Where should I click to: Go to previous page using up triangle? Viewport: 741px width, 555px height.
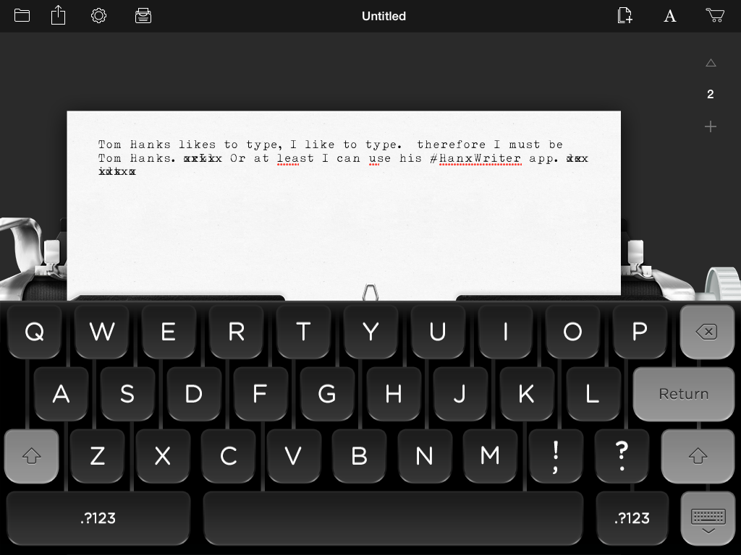tap(711, 64)
